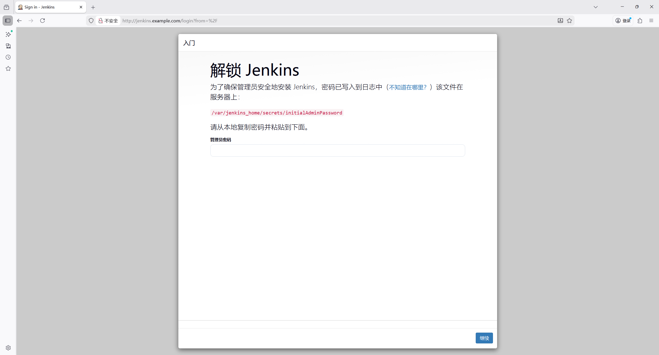Open synced tabs sidebar icon

pyautogui.click(x=8, y=46)
